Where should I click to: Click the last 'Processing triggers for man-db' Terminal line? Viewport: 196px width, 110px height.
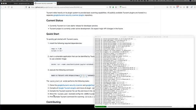click(x=114, y=104)
